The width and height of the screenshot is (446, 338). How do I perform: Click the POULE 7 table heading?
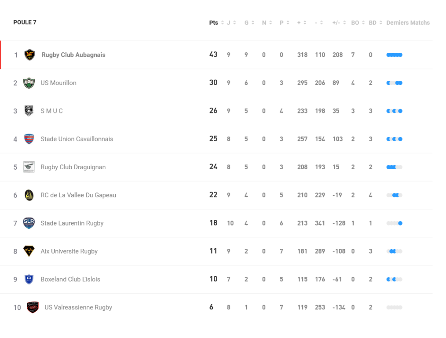pyautogui.click(x=25, y=22)
